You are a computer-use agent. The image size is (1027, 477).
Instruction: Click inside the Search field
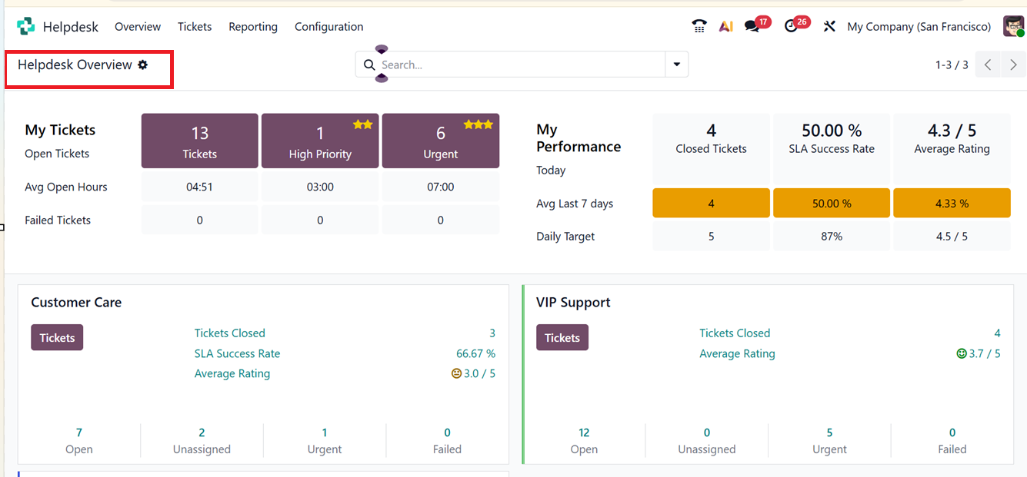[x=521, y=65]
